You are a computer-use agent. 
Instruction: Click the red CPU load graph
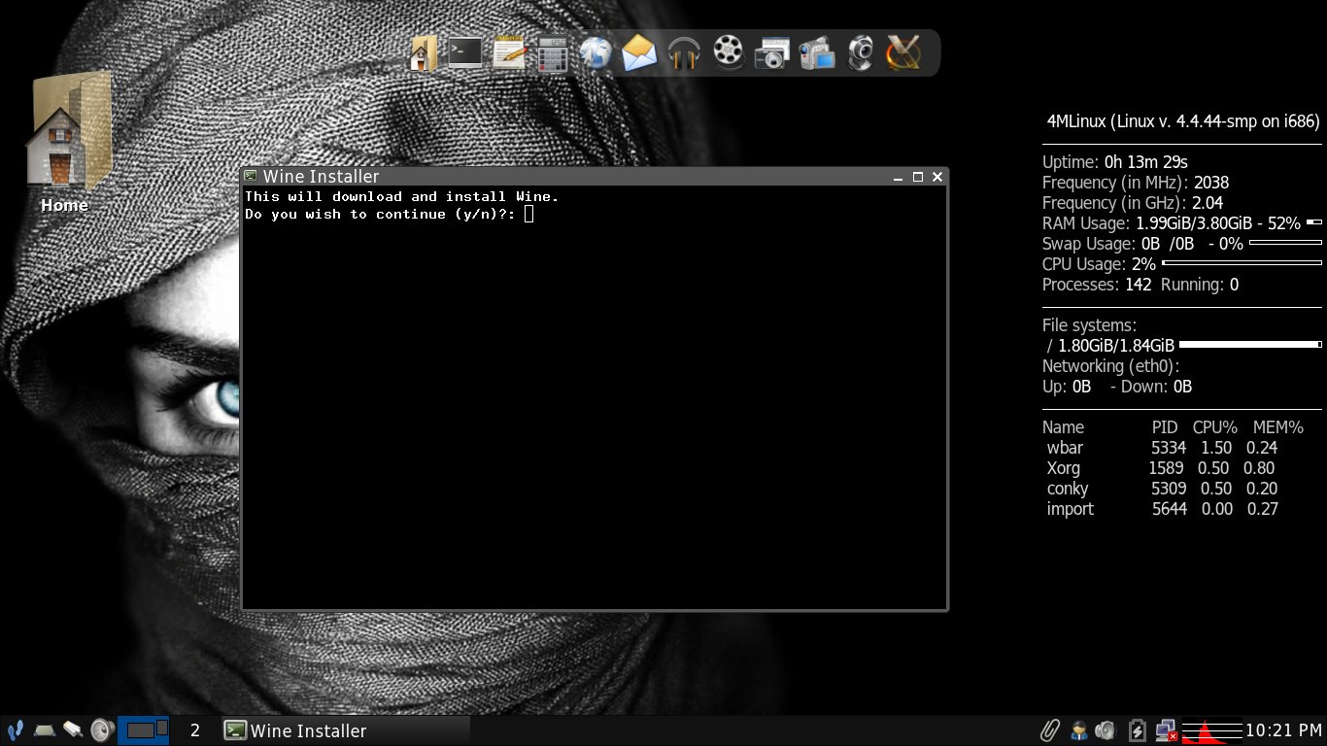(1212, 730)
